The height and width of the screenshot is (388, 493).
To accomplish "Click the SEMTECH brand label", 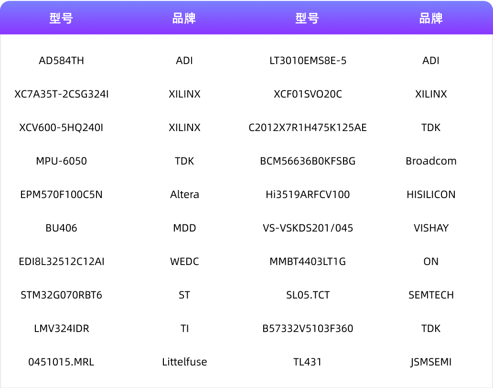I will [x=431, y=295].
